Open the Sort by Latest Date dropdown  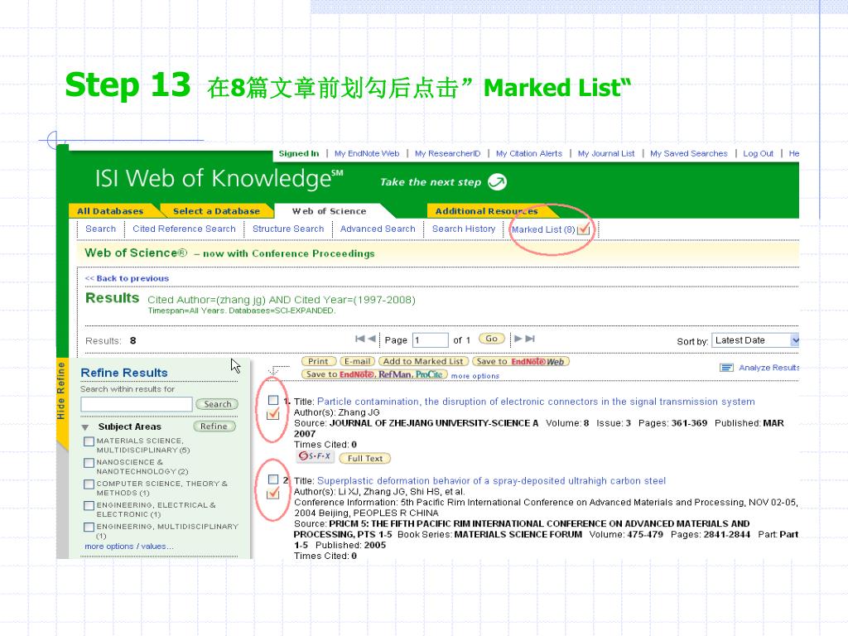tap(755, 340)
